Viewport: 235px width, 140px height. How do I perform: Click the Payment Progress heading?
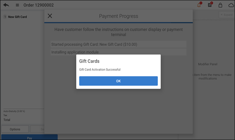(119, 16)
